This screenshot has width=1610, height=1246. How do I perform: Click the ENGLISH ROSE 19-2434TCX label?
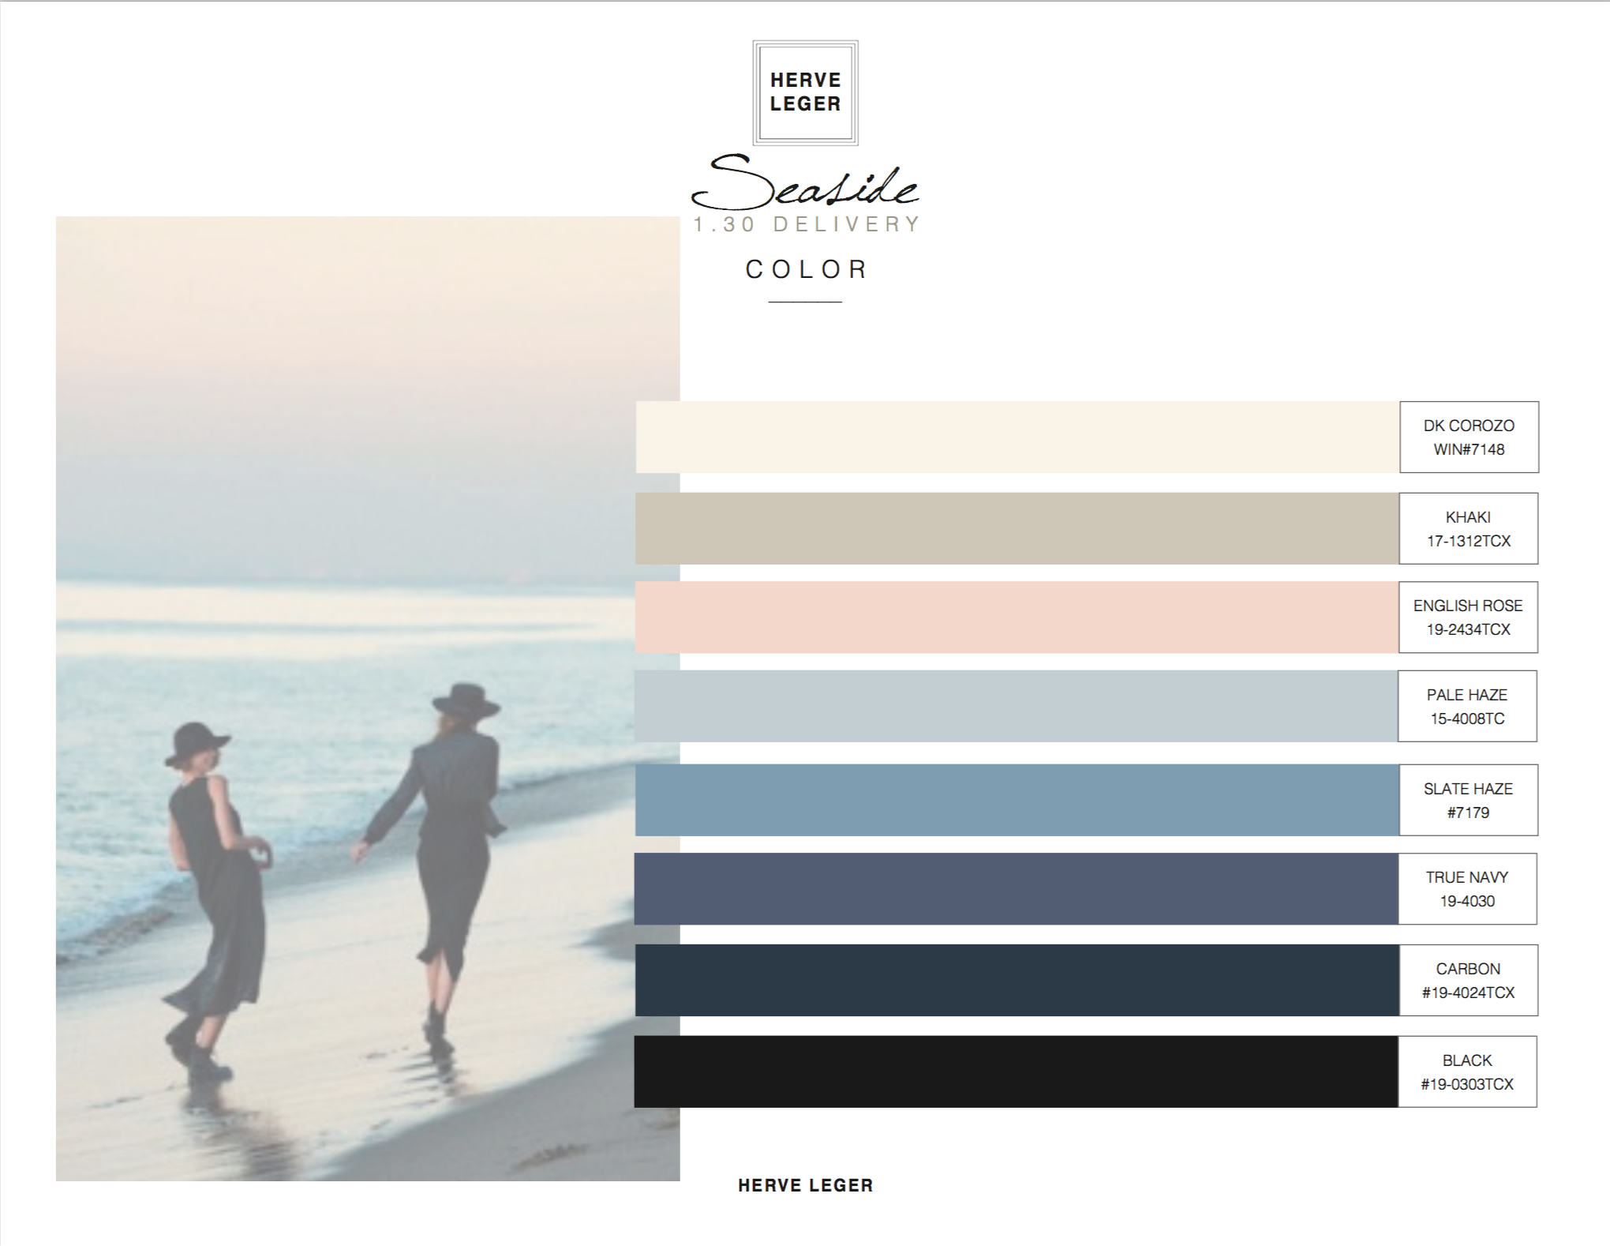(x=1468, y=617)
